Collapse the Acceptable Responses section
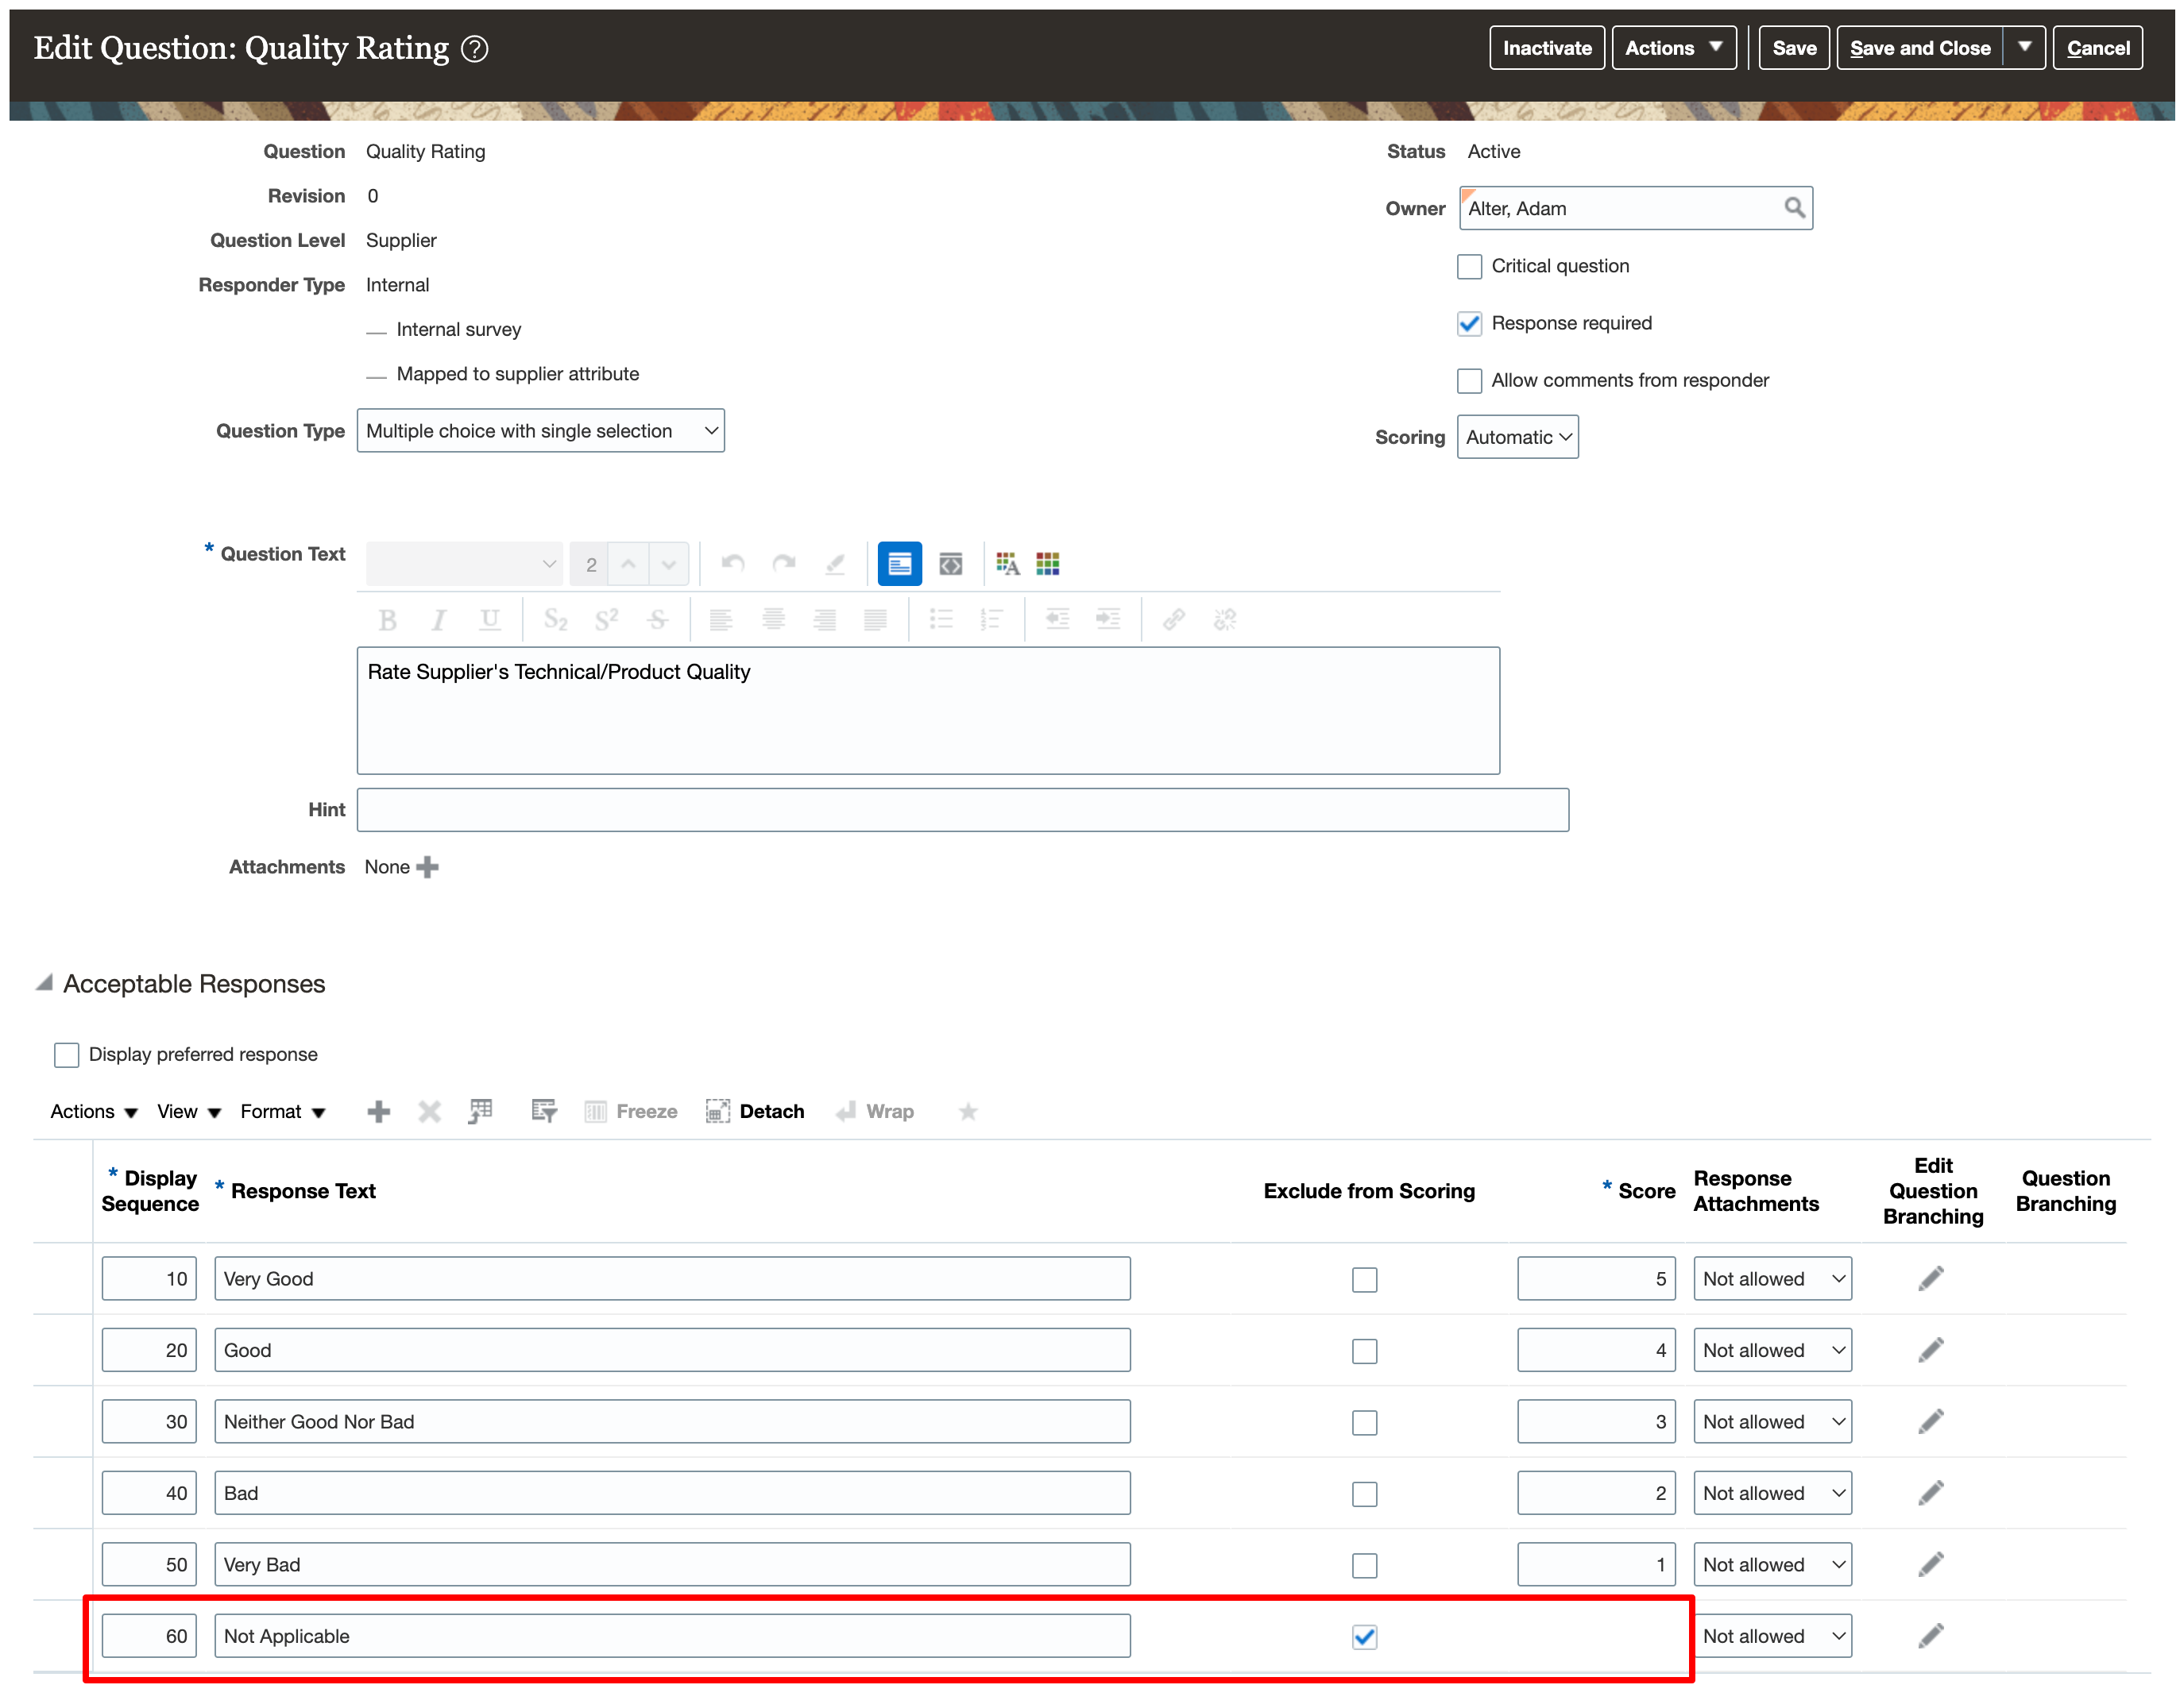Image resolution: width=2180 pixels, height=1708 pixels. pyautogui.click(x=44, y=983)
